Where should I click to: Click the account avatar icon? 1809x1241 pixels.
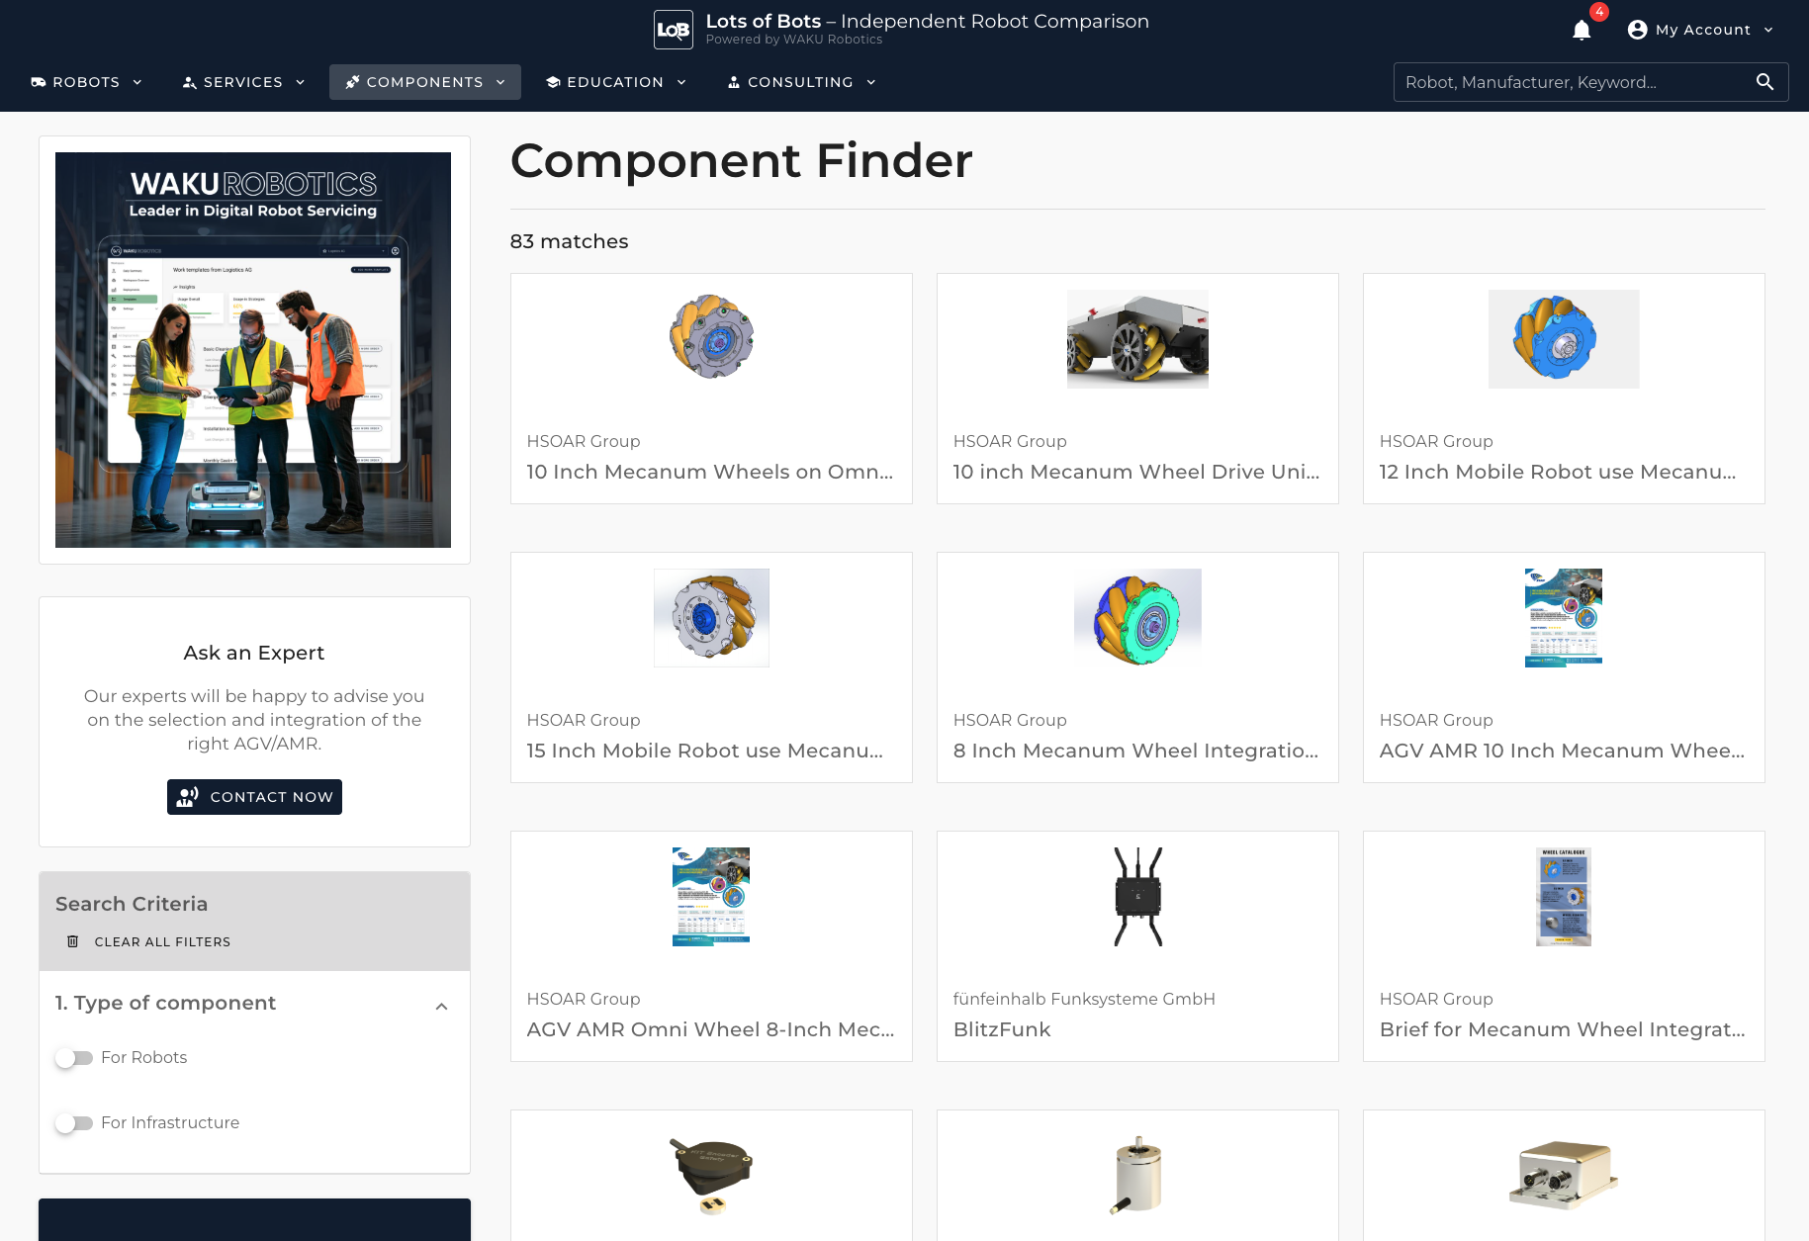tap(1637, 30)
